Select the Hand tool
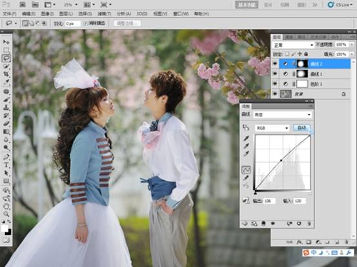This screenshot has width=357, height=267. (x=6, y=207)
